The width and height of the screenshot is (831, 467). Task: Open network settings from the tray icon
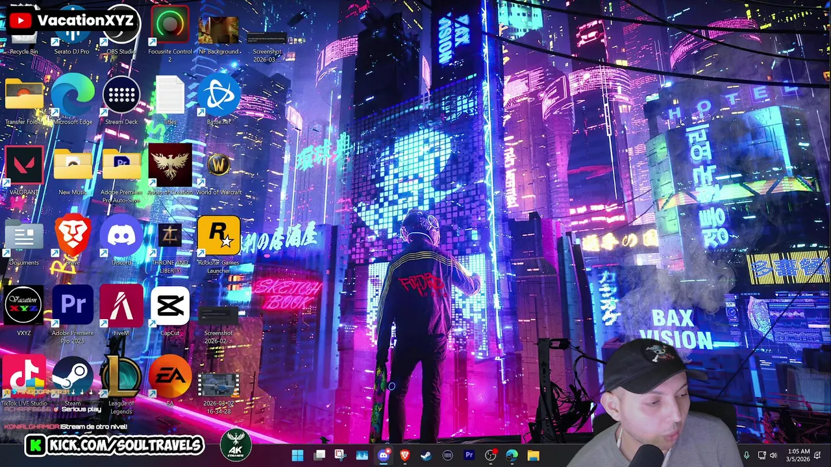[762, 455]
